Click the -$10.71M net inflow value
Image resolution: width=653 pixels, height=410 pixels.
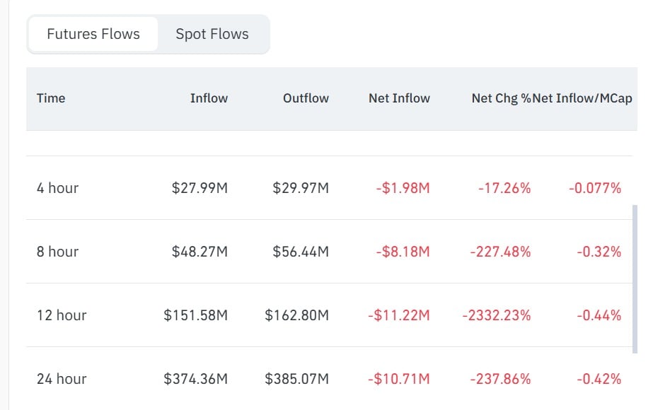[x=399, y=379]
